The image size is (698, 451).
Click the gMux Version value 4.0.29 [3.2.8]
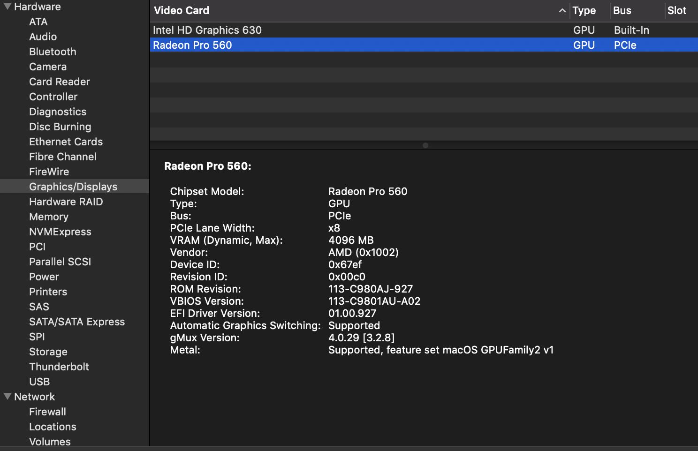tap(361, 338)
